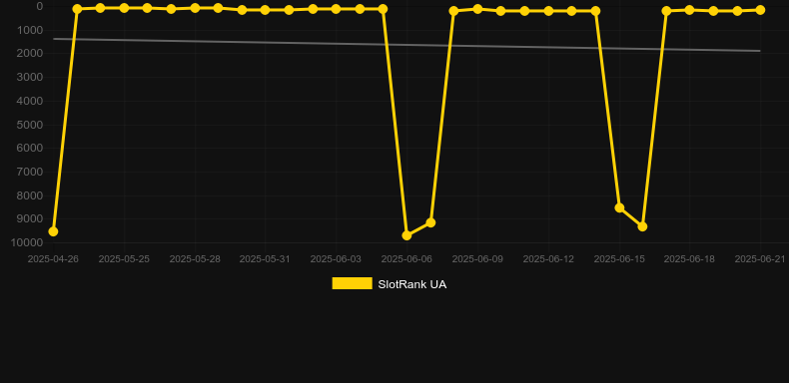Click the lowest data point on 2025-06-06
Viewport: 789px width, 383px height.
pos(406,235)
